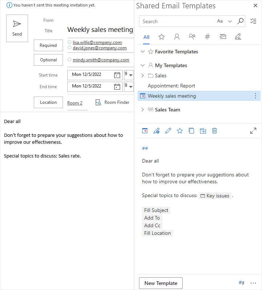Click the Sales Team group icon

[151, 110]
